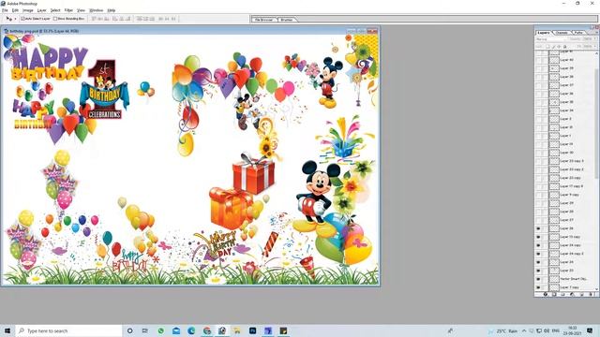
Task: Hide Layer 26 with its eye icon
Action: [x=538, y=228]
